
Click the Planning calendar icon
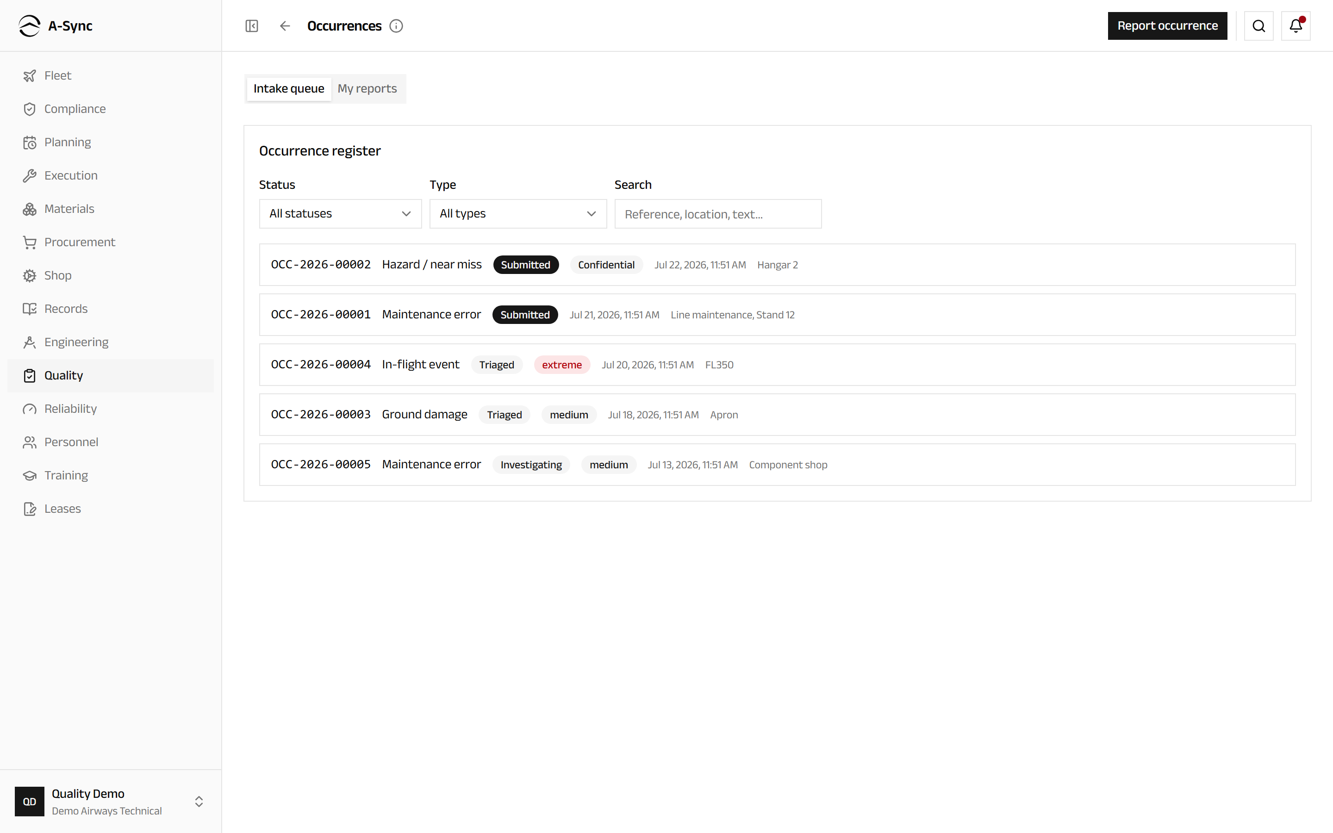(29, 142)
